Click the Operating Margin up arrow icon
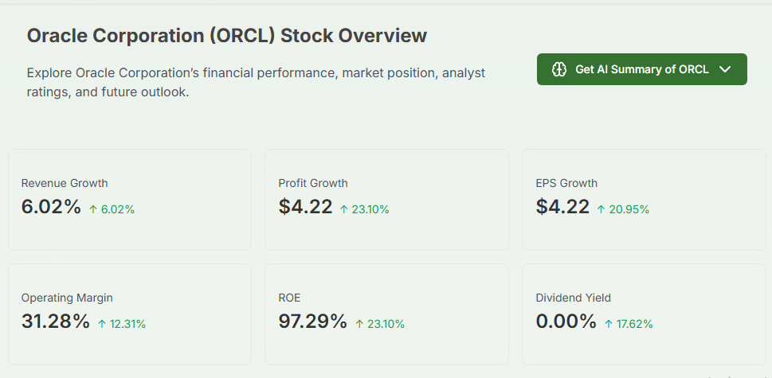The width and height of the screenshot is (772, 378). pyautogui.click(x=102, y=324)
